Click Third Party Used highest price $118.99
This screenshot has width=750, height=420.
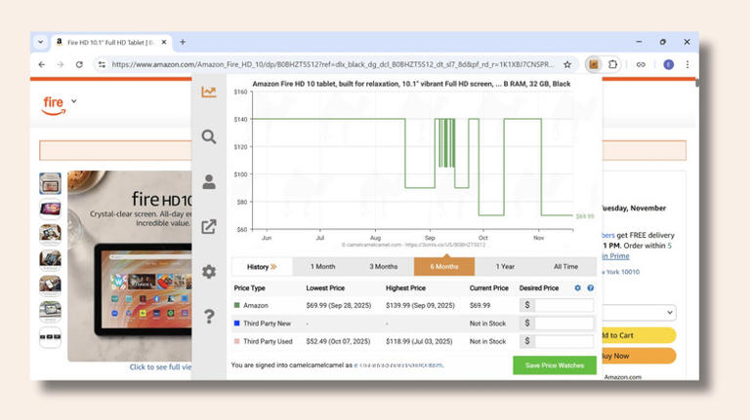419,341
